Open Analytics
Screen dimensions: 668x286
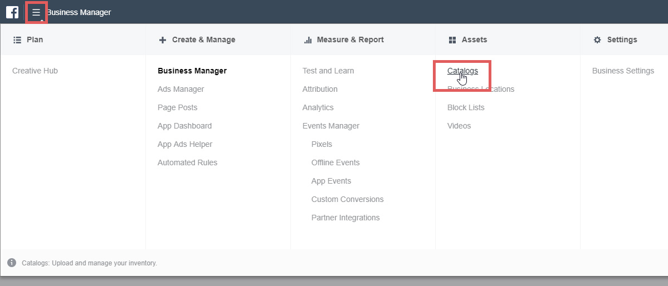tap(318, 107)
